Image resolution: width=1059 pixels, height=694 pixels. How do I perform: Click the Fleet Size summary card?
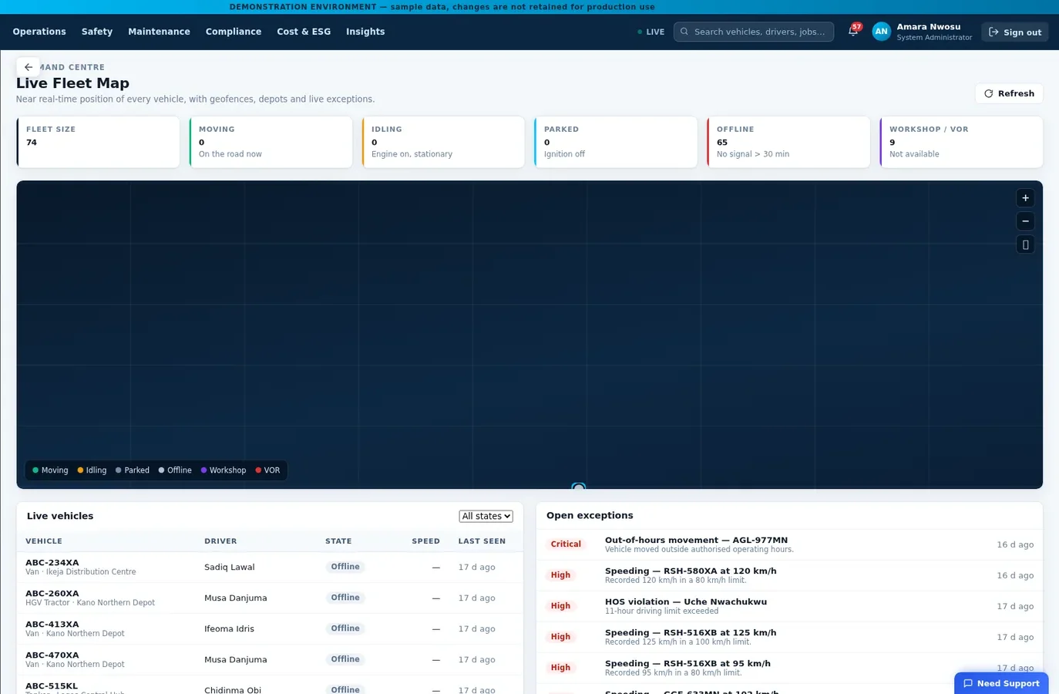[98, 142]
